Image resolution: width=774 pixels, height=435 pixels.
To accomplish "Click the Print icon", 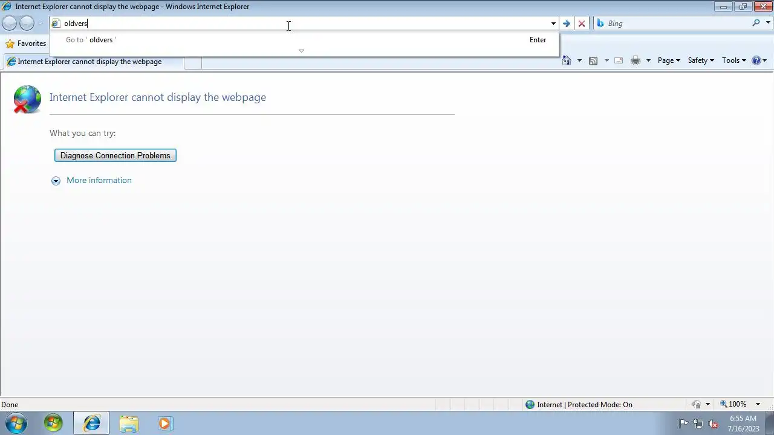I will click(635, 60).
